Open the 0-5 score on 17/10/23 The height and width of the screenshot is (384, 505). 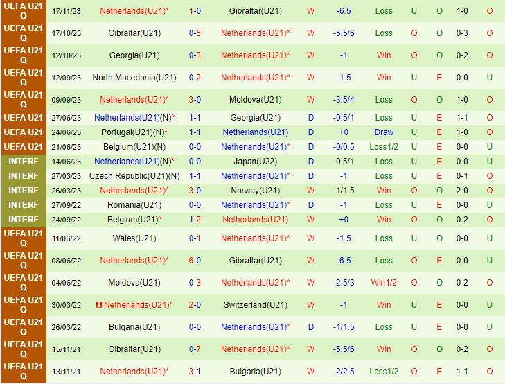tap(195, 33)
